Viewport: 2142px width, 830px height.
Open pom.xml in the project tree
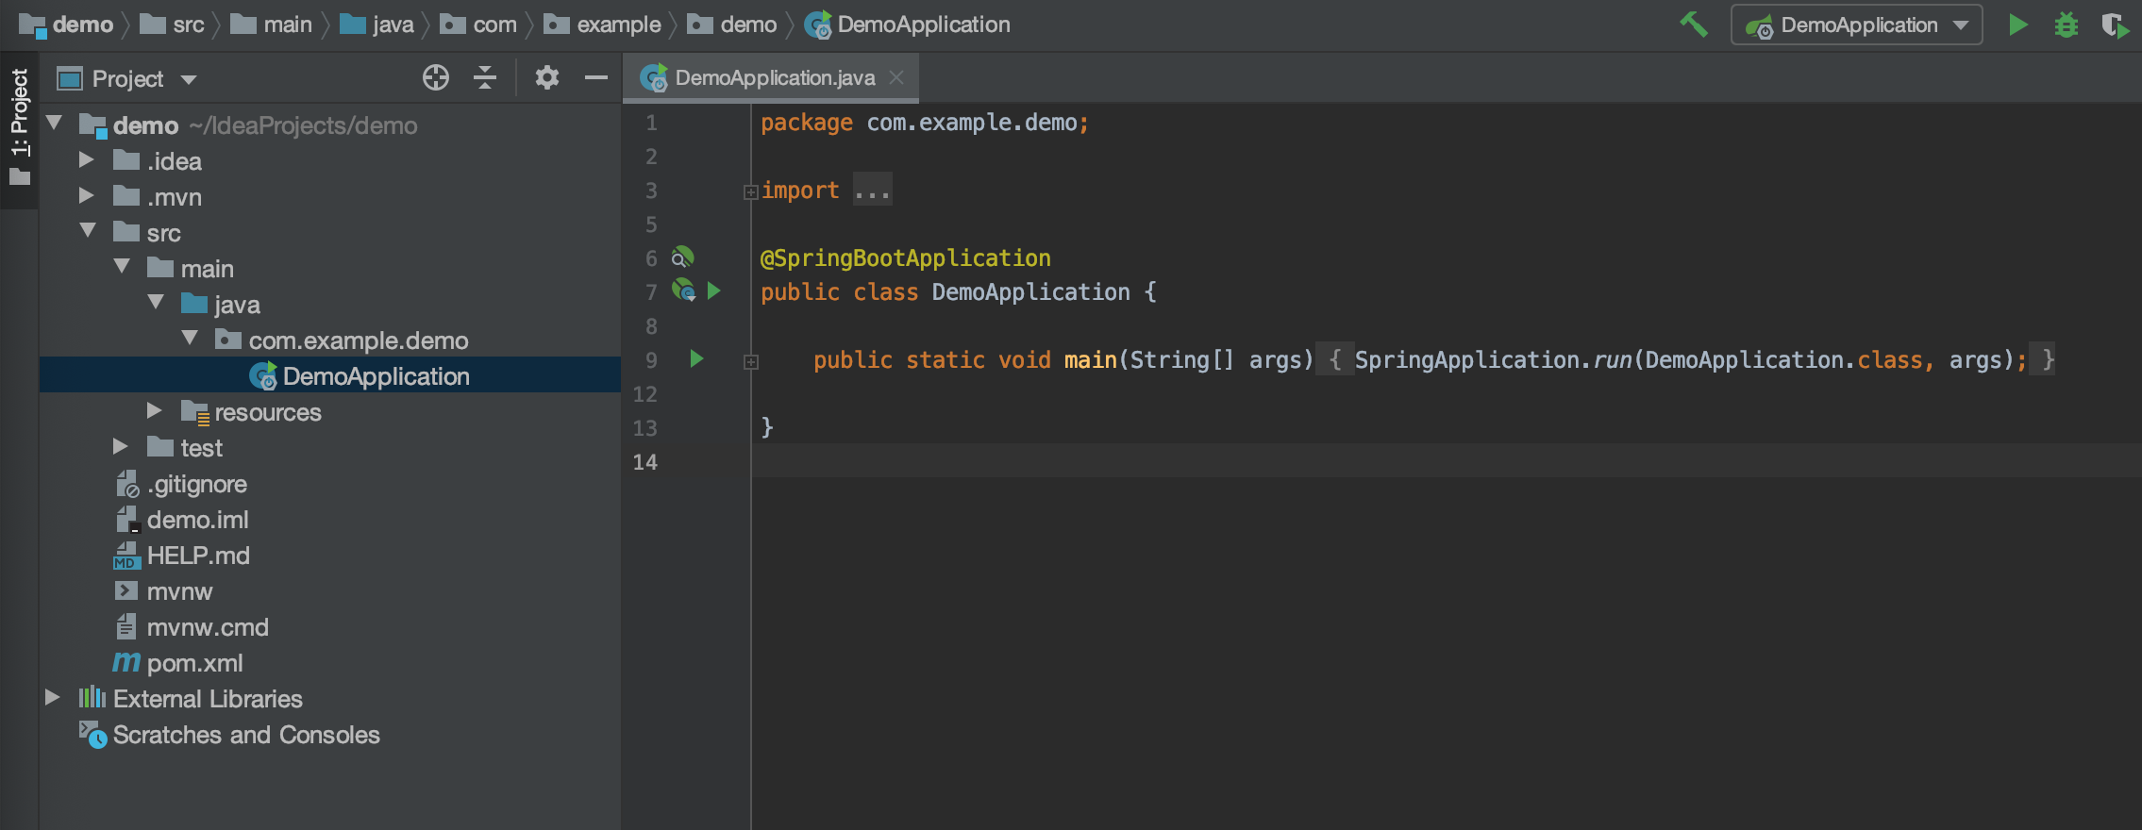[194, 663]
